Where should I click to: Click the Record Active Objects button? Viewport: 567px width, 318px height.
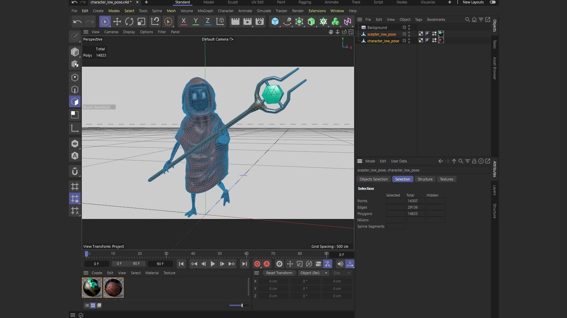coord(257,264)
